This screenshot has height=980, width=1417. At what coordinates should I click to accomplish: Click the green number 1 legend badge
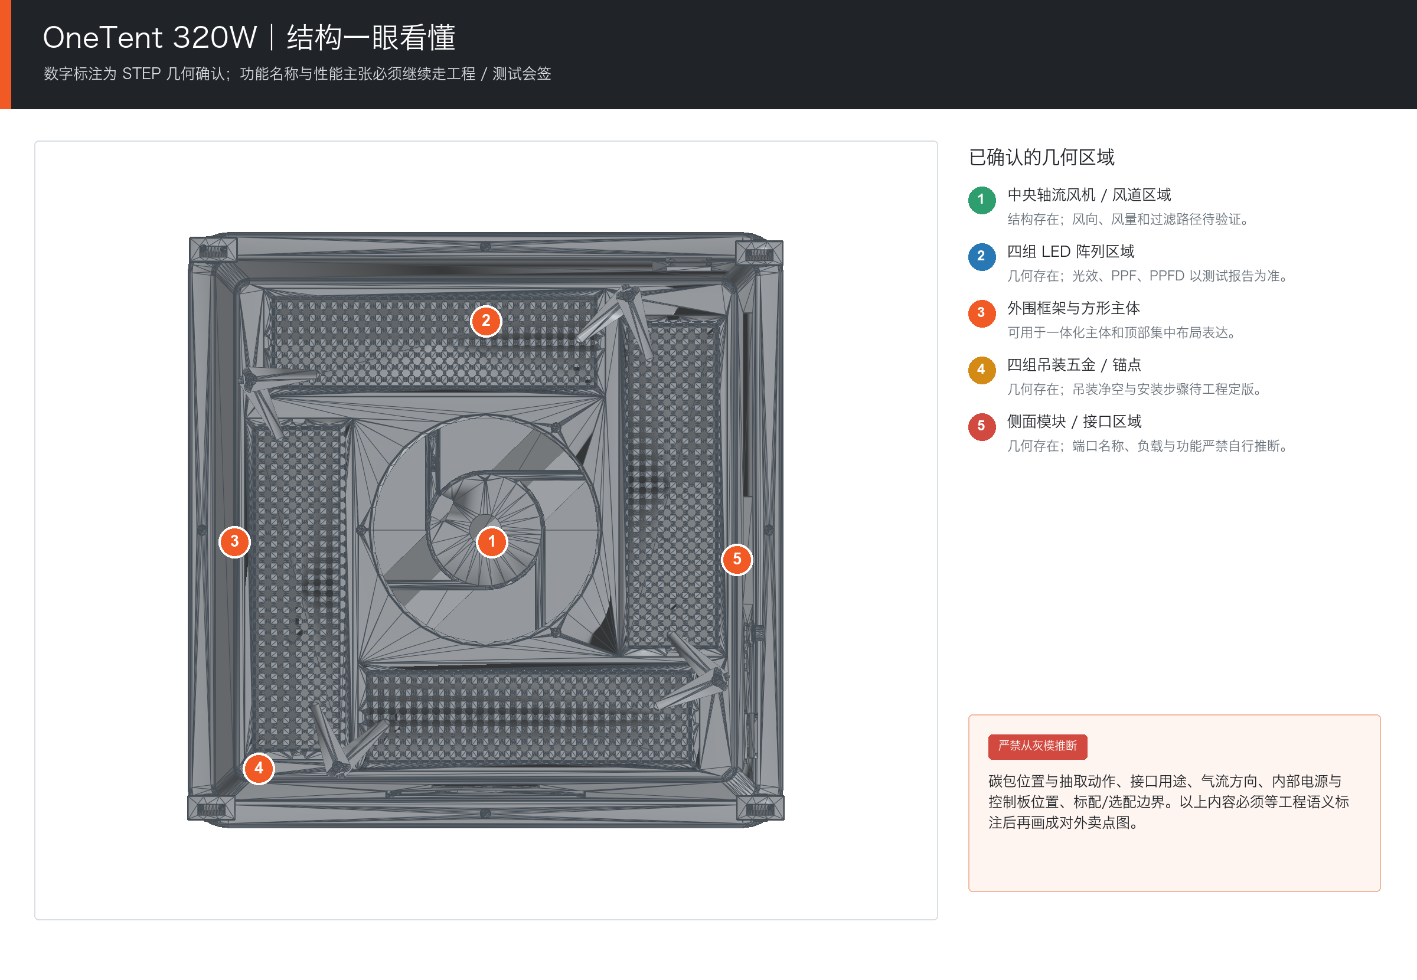pos(981,200)
